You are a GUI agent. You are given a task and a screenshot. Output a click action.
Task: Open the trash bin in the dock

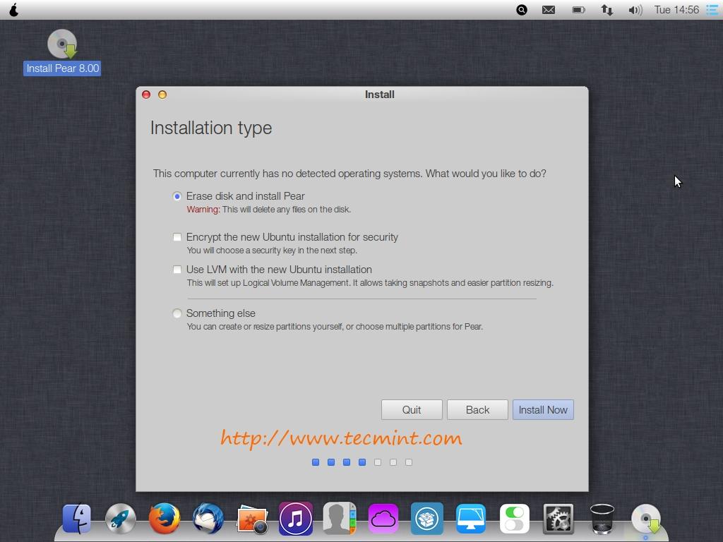[x=602, y=519]
